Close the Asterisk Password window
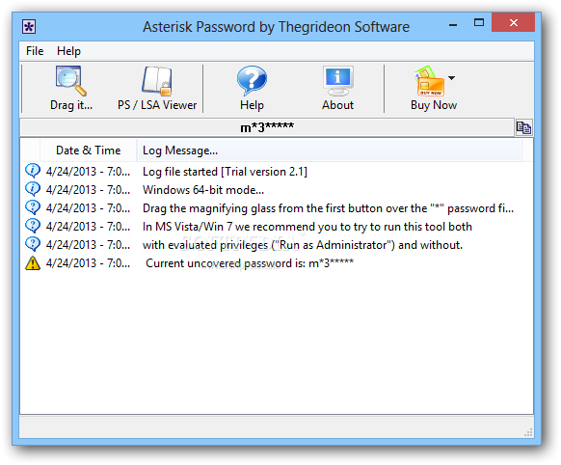The height and width of the screenshot is (465, 561). 513,22
